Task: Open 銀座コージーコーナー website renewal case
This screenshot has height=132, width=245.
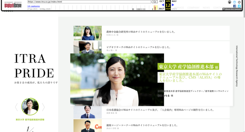Action: coord(142,125)
